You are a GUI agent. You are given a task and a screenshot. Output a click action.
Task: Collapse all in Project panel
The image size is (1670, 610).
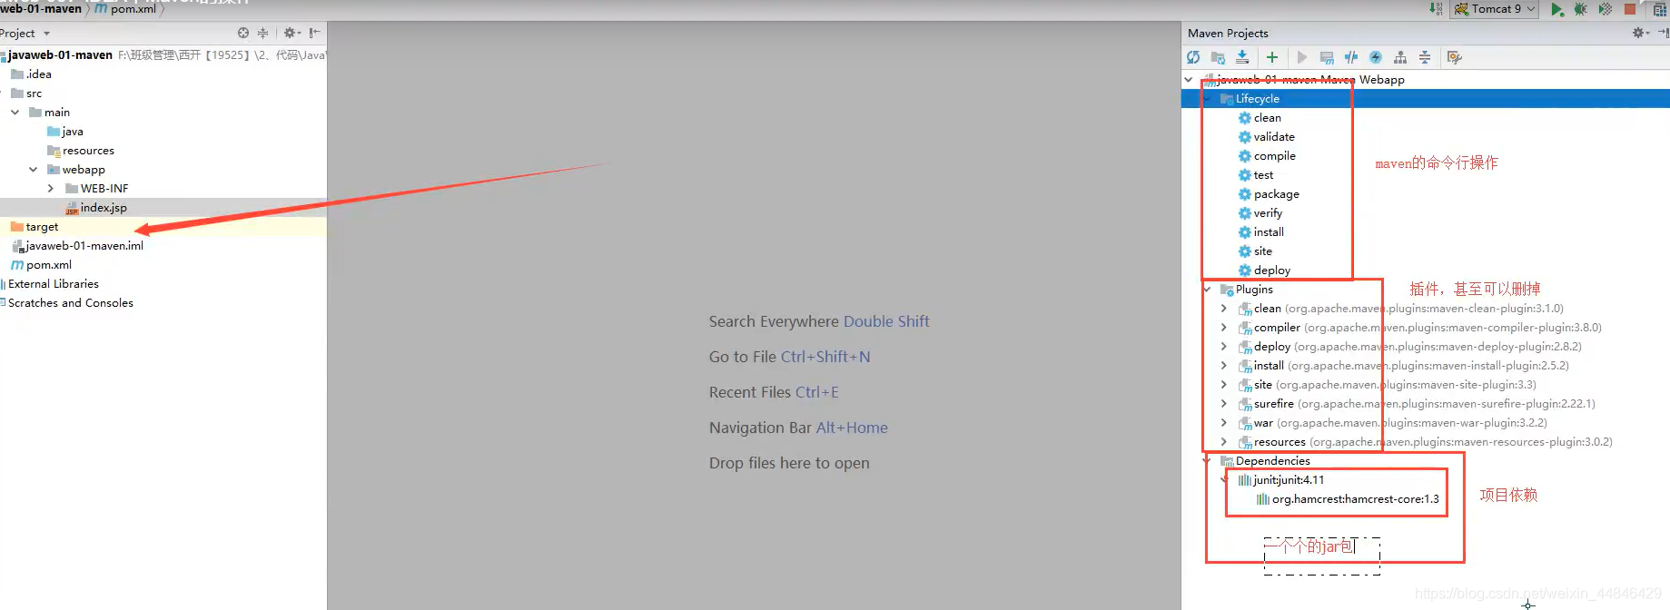click(x=262, y=33)
